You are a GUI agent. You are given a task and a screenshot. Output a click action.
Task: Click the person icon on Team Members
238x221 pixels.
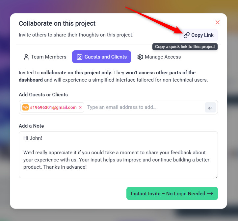(x=26, y=57)
